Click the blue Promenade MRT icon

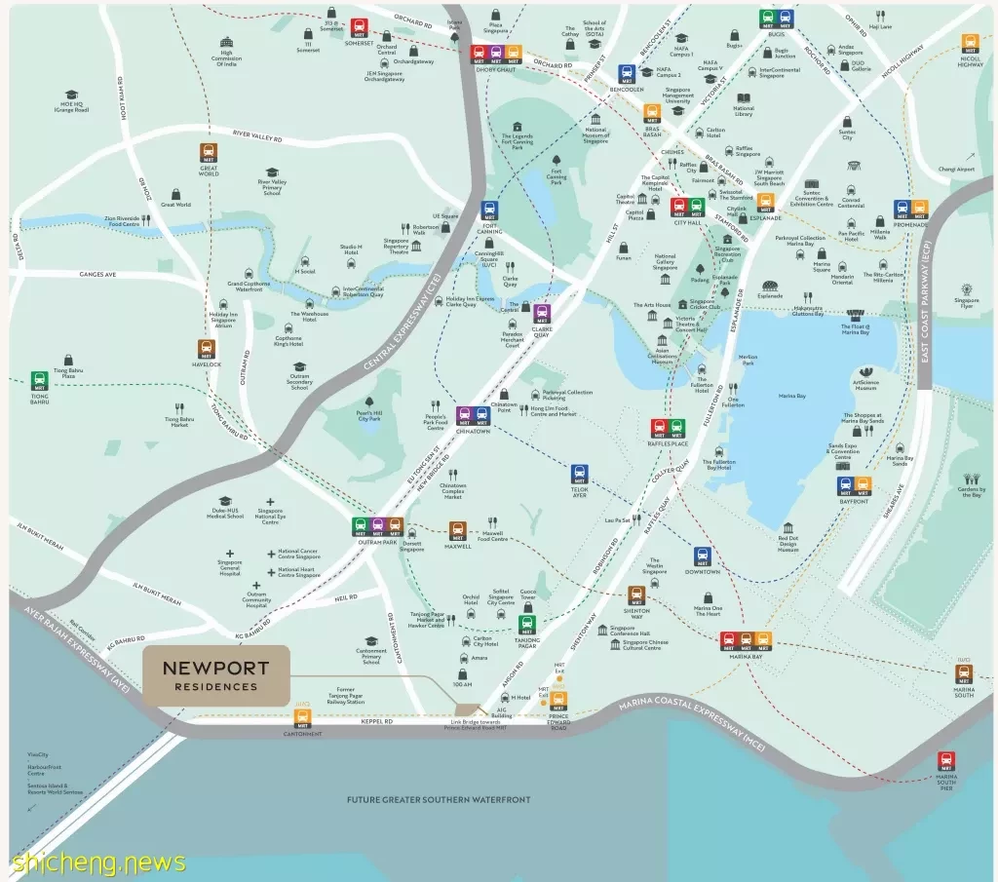[902, 210]
